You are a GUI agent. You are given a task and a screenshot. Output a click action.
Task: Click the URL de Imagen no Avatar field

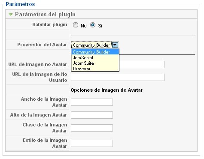click(142, 64)
